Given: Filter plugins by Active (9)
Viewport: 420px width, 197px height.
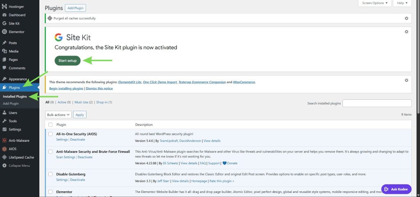Looking at the screenshot, I should [x=64, y=102].
